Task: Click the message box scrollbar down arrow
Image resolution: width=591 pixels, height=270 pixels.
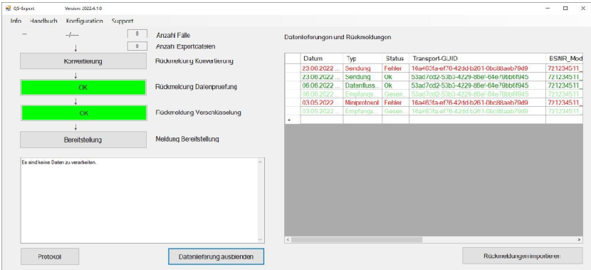Action: click(x=260, y=239)
